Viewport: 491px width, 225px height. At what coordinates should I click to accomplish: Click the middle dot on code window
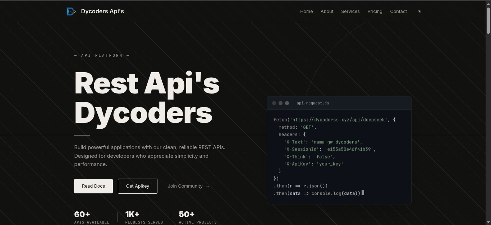(x=281, y=103)
